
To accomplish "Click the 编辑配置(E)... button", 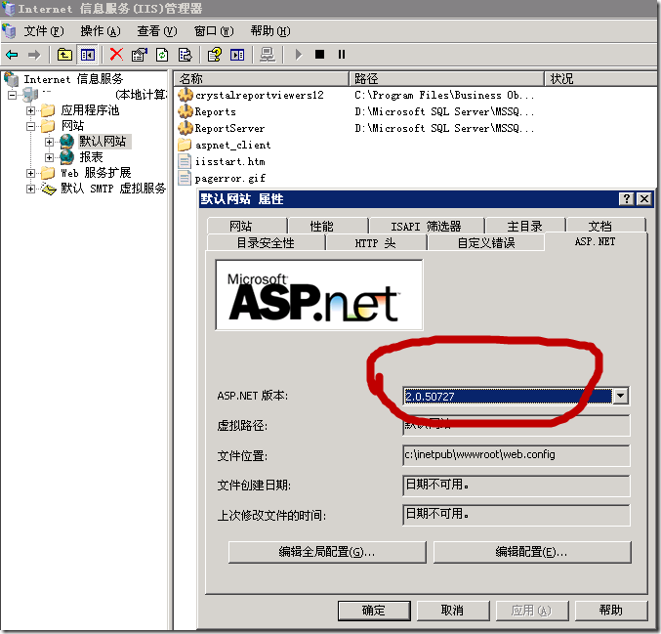I will 532,552.
